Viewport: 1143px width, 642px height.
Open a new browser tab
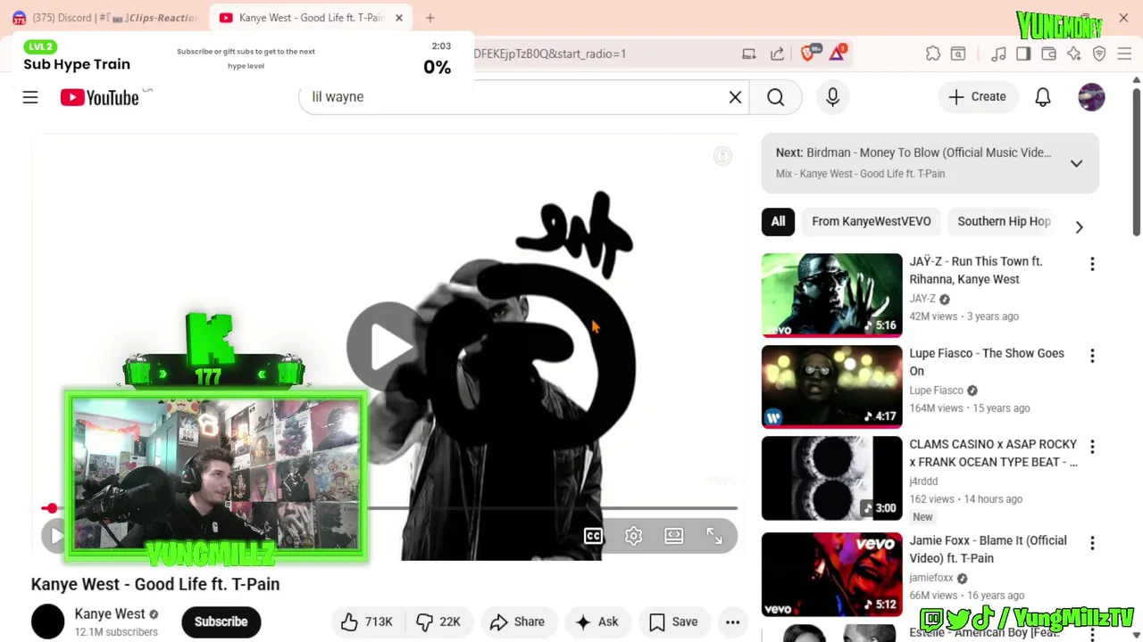coord(430,18)
